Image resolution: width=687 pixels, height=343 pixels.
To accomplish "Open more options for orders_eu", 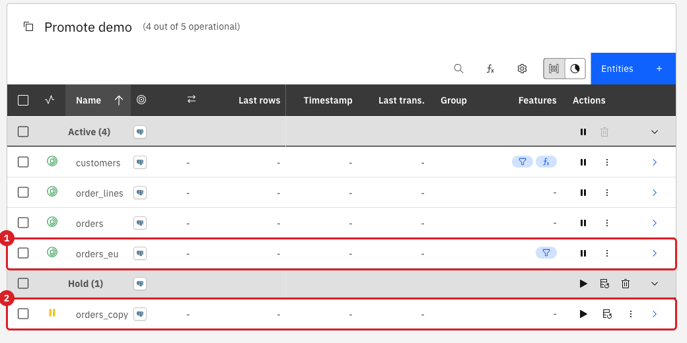I will [607, 253].
